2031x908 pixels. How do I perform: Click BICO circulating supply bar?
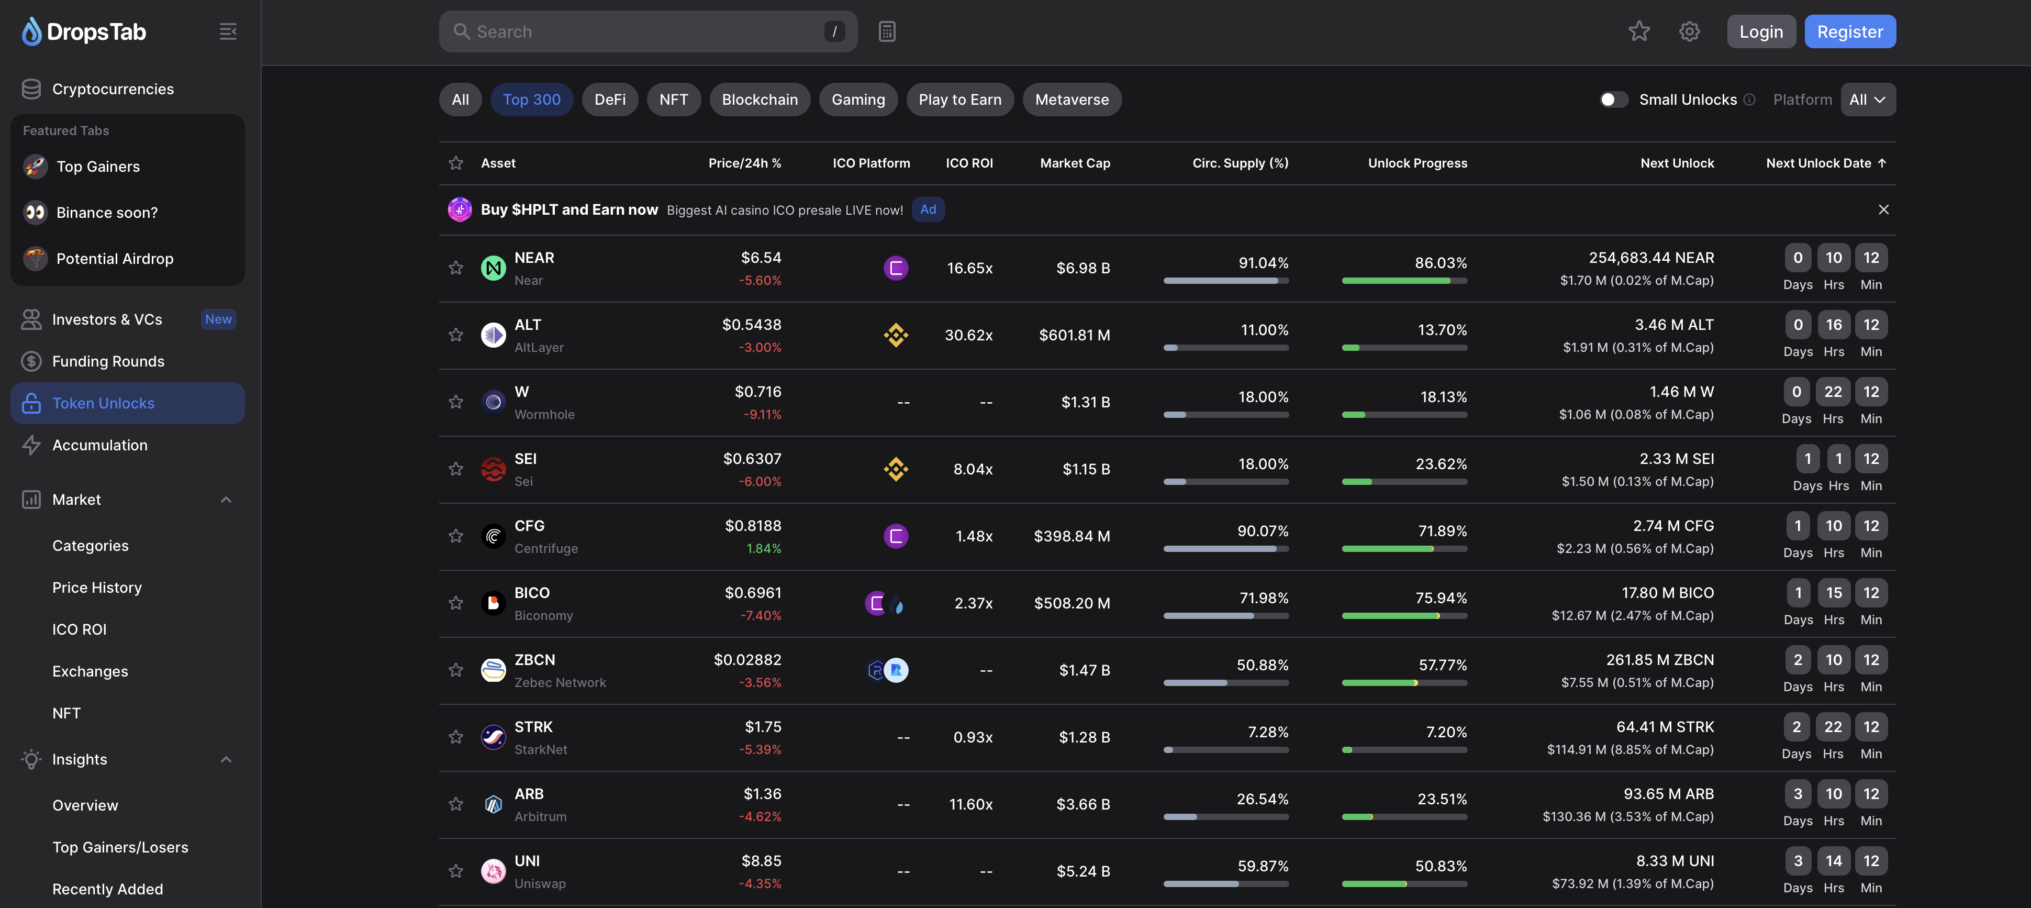coord(1226,616)
